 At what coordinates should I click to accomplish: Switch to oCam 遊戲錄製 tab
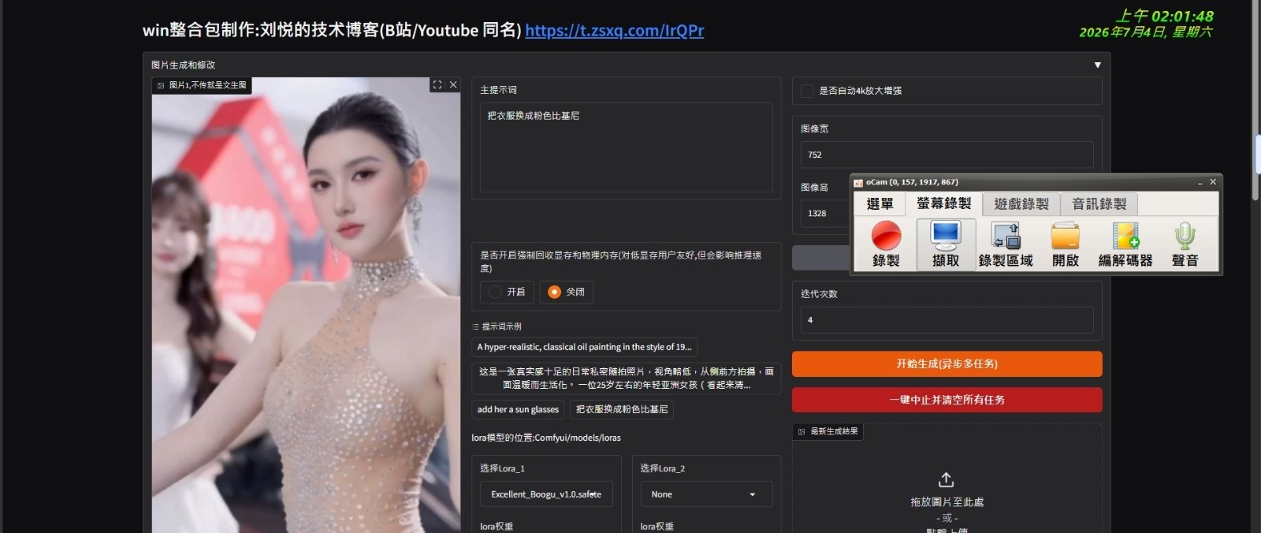1021,204
